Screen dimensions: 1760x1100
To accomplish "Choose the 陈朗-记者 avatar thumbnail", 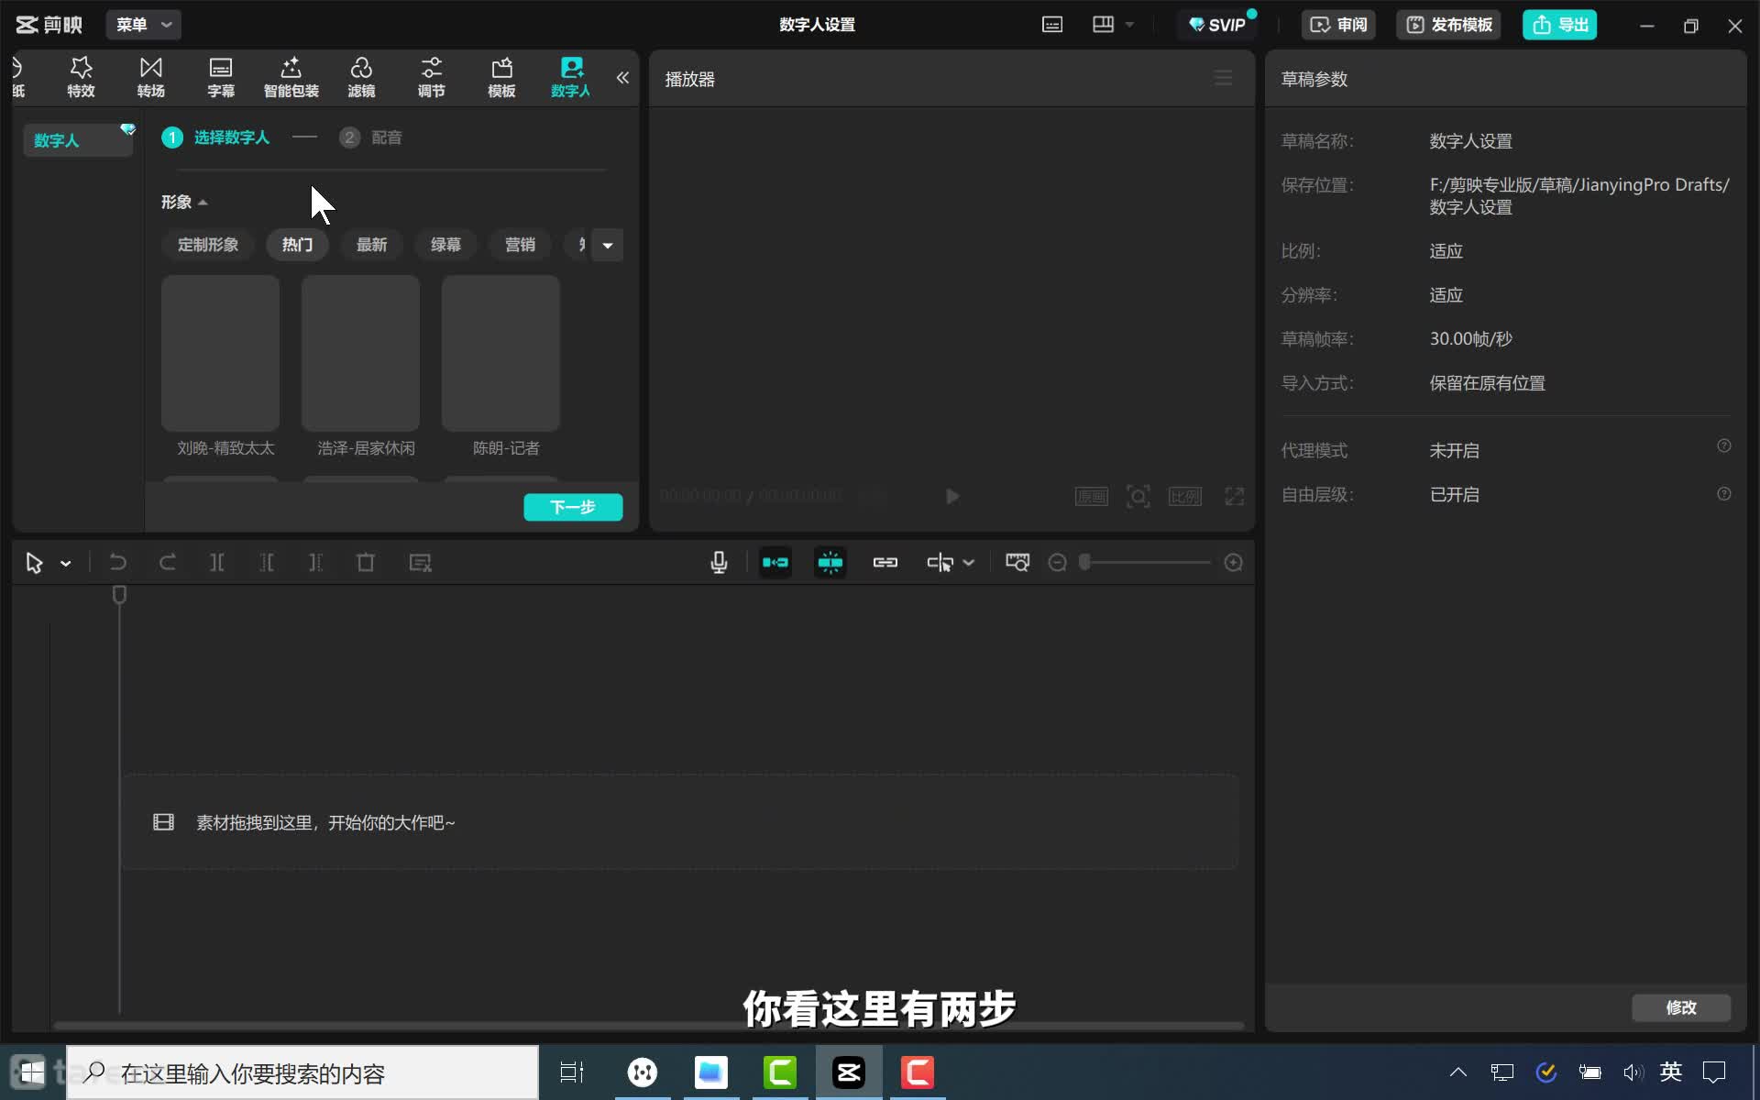I will (501, 353).
